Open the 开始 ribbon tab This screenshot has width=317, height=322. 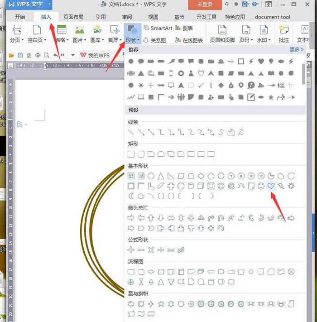(20, 17)
